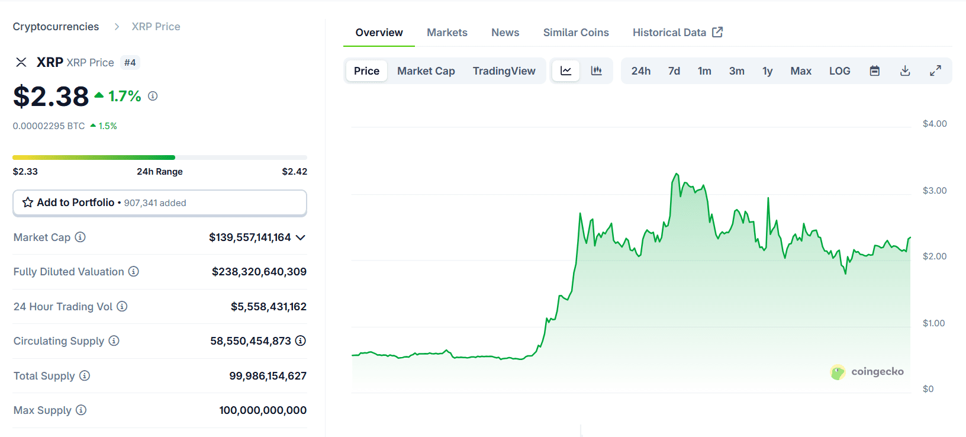Click the star icon in Add to Portfolio
966x437 pixels.
click(28, 203)
